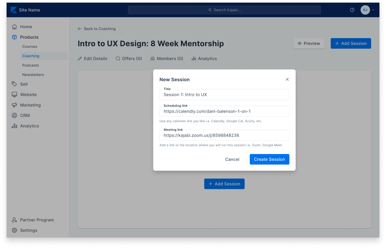
Task: Click the Home house icon in sidebar
Action: pyautogui.click(x=14, y=27)
